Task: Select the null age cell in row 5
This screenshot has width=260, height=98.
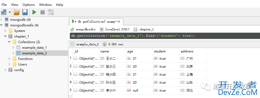Action: point(139,91)
